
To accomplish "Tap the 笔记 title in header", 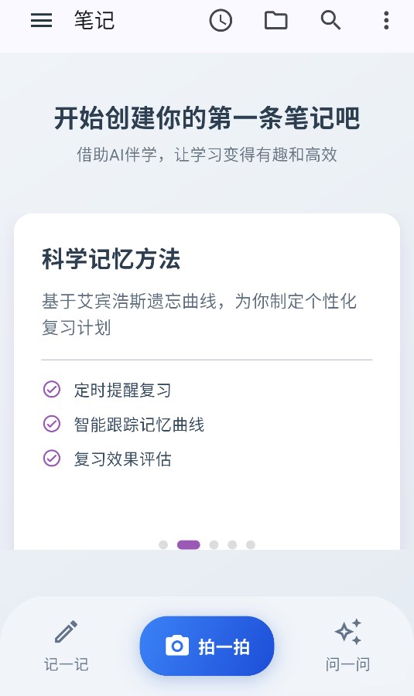I will click(x=94, y=20).
